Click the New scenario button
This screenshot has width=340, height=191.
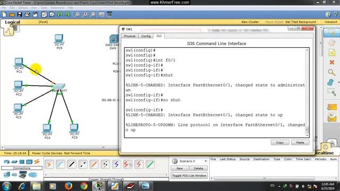(180, 168)
